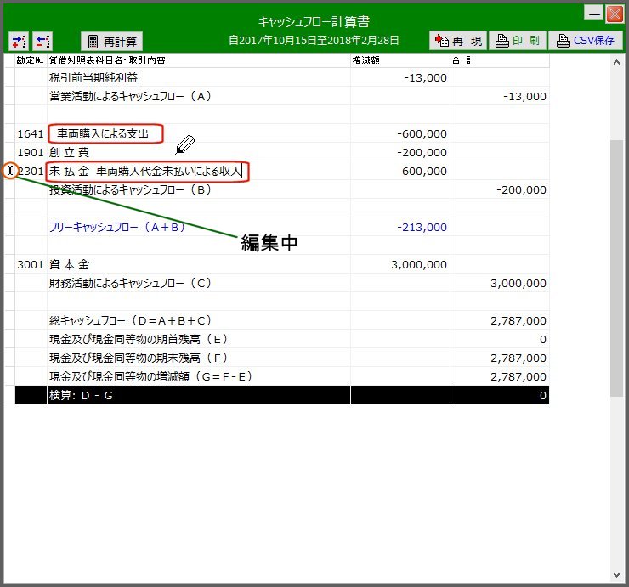Click the フリーキャッシュフロー(A+B) blue label
Viewport: 629px width, 587px height.
pyautogui.click(x=117, y=228)
